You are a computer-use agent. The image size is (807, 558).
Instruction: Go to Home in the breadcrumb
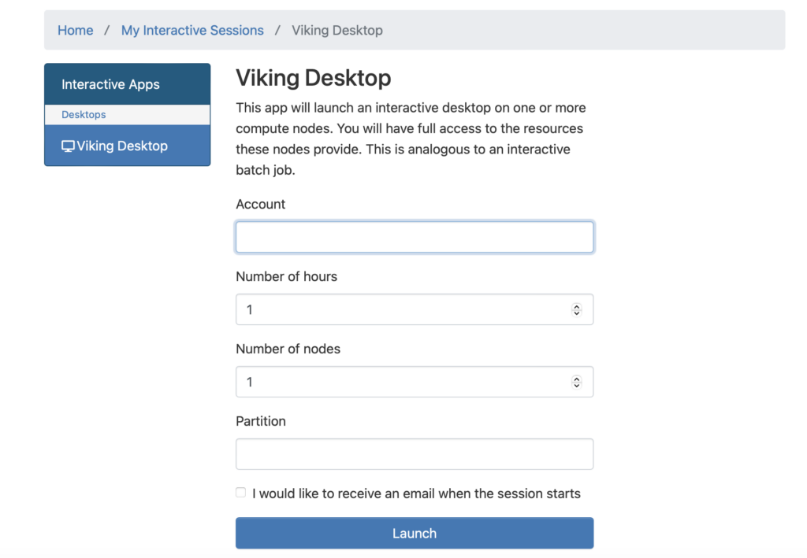(x=75, y=31)
